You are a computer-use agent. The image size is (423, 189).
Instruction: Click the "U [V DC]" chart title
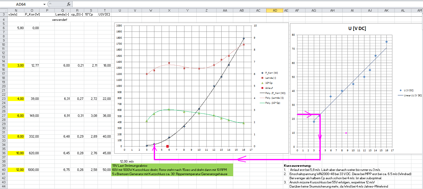click(357, 29)
